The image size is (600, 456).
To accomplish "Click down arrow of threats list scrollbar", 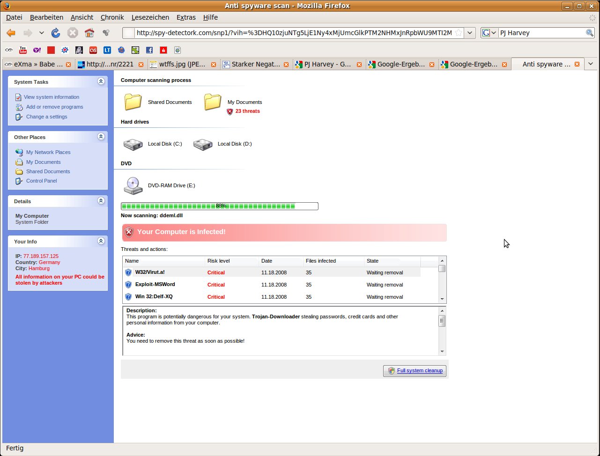I will tap(442, 299).
